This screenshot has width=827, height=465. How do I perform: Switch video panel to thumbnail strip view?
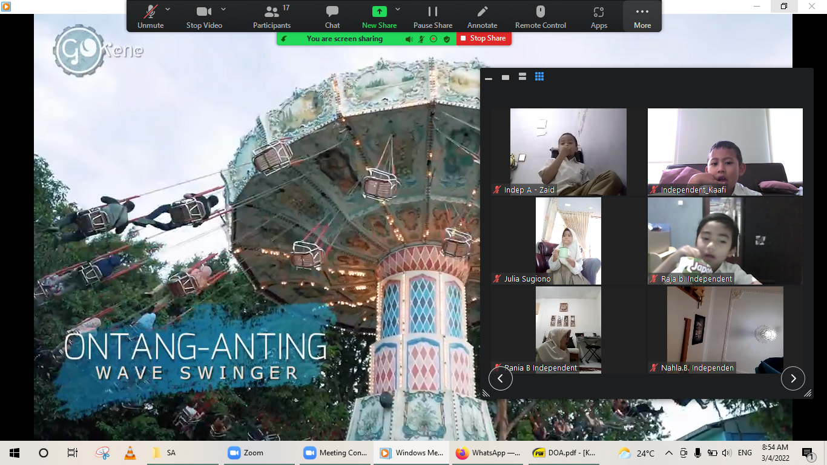pos(522,77)
